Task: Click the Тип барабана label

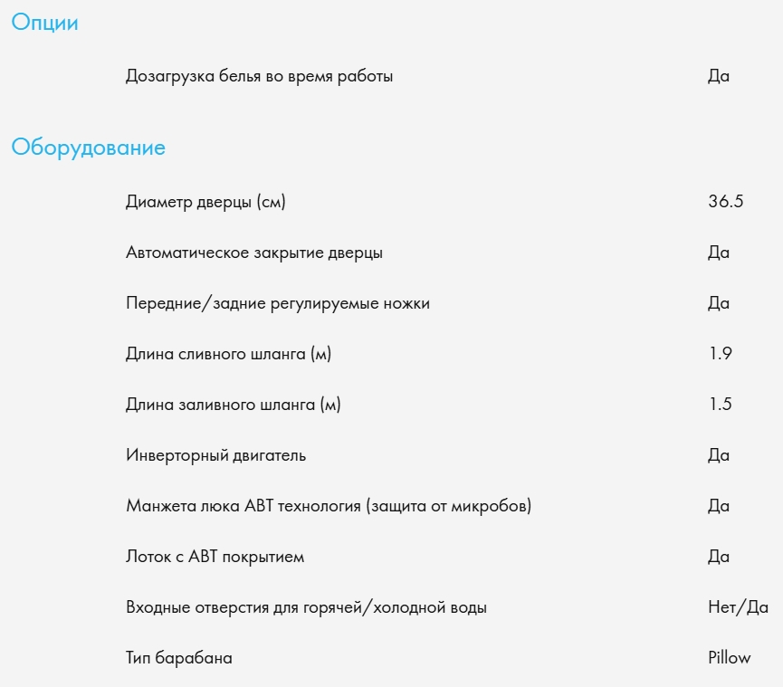Action: (x=178, y=658)
